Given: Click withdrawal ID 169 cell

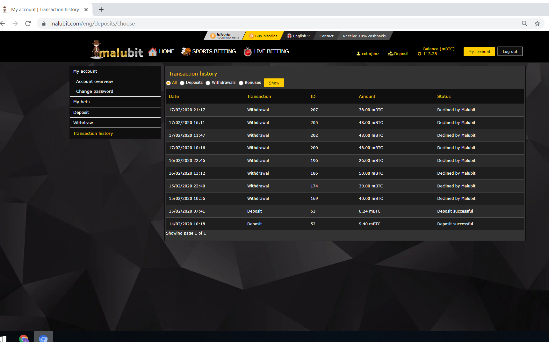Looking at the screenshot, I should pyautogui.click(x=314, y=199).
